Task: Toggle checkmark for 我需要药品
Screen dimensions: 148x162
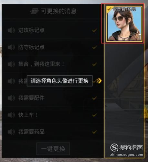Action: click(94, 132)
